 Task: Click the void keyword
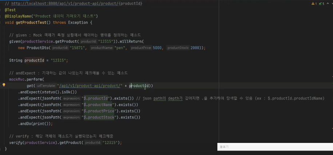(x=9, y=23)
